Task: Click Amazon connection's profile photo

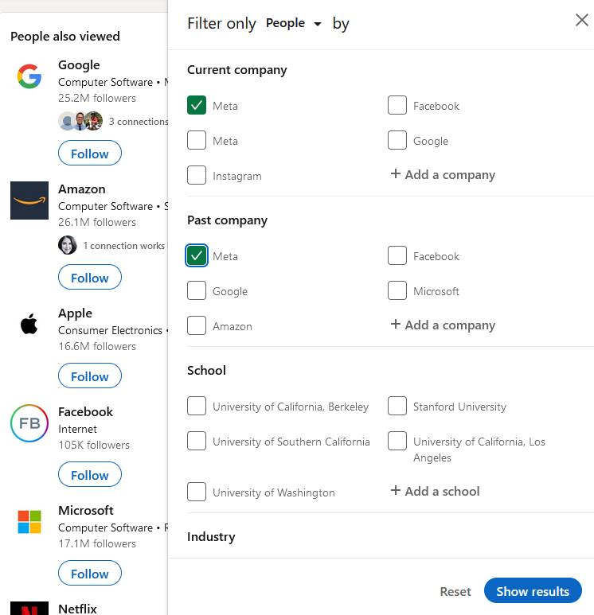Action: click(x=68, y=246)
